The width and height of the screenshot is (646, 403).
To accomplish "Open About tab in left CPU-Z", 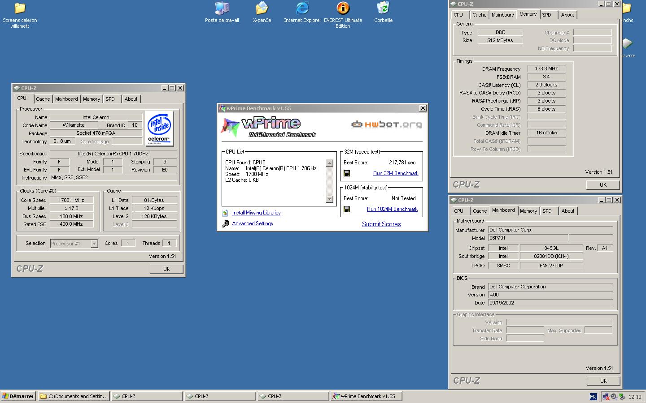I will tap(131, 99).
